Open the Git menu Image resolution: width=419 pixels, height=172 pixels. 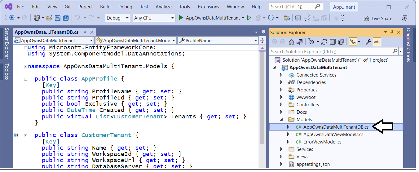(68, 7)
